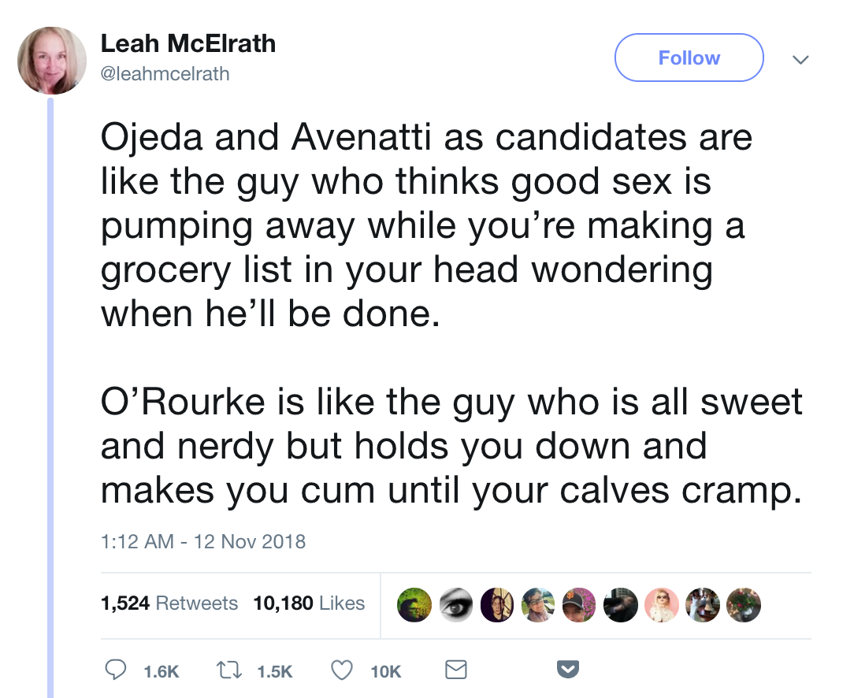Click the 1.6K reply count
The width and height of the screenshot is (854, 698).
[162, 672]
